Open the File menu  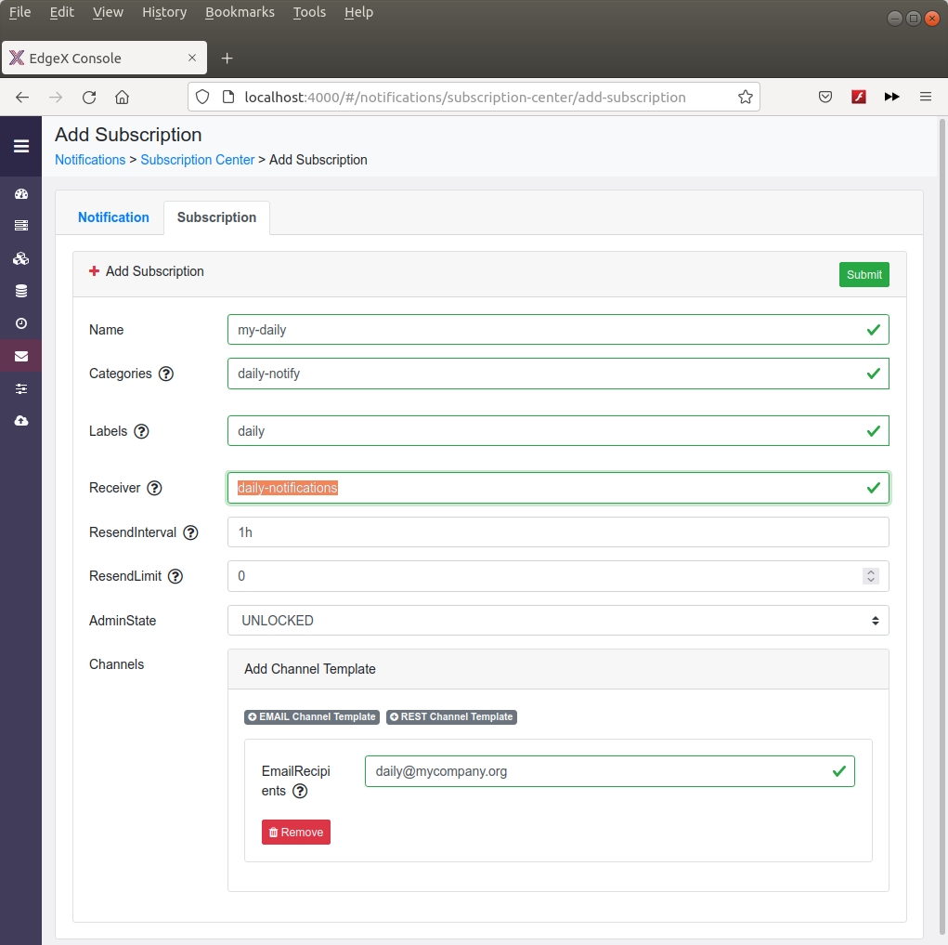pyautogui.click(x=19, y=12)
